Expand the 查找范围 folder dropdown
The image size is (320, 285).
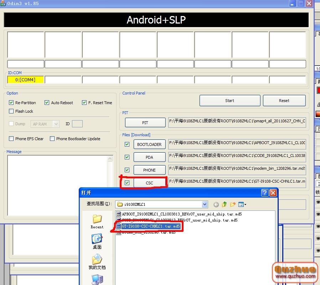(205, 204)
